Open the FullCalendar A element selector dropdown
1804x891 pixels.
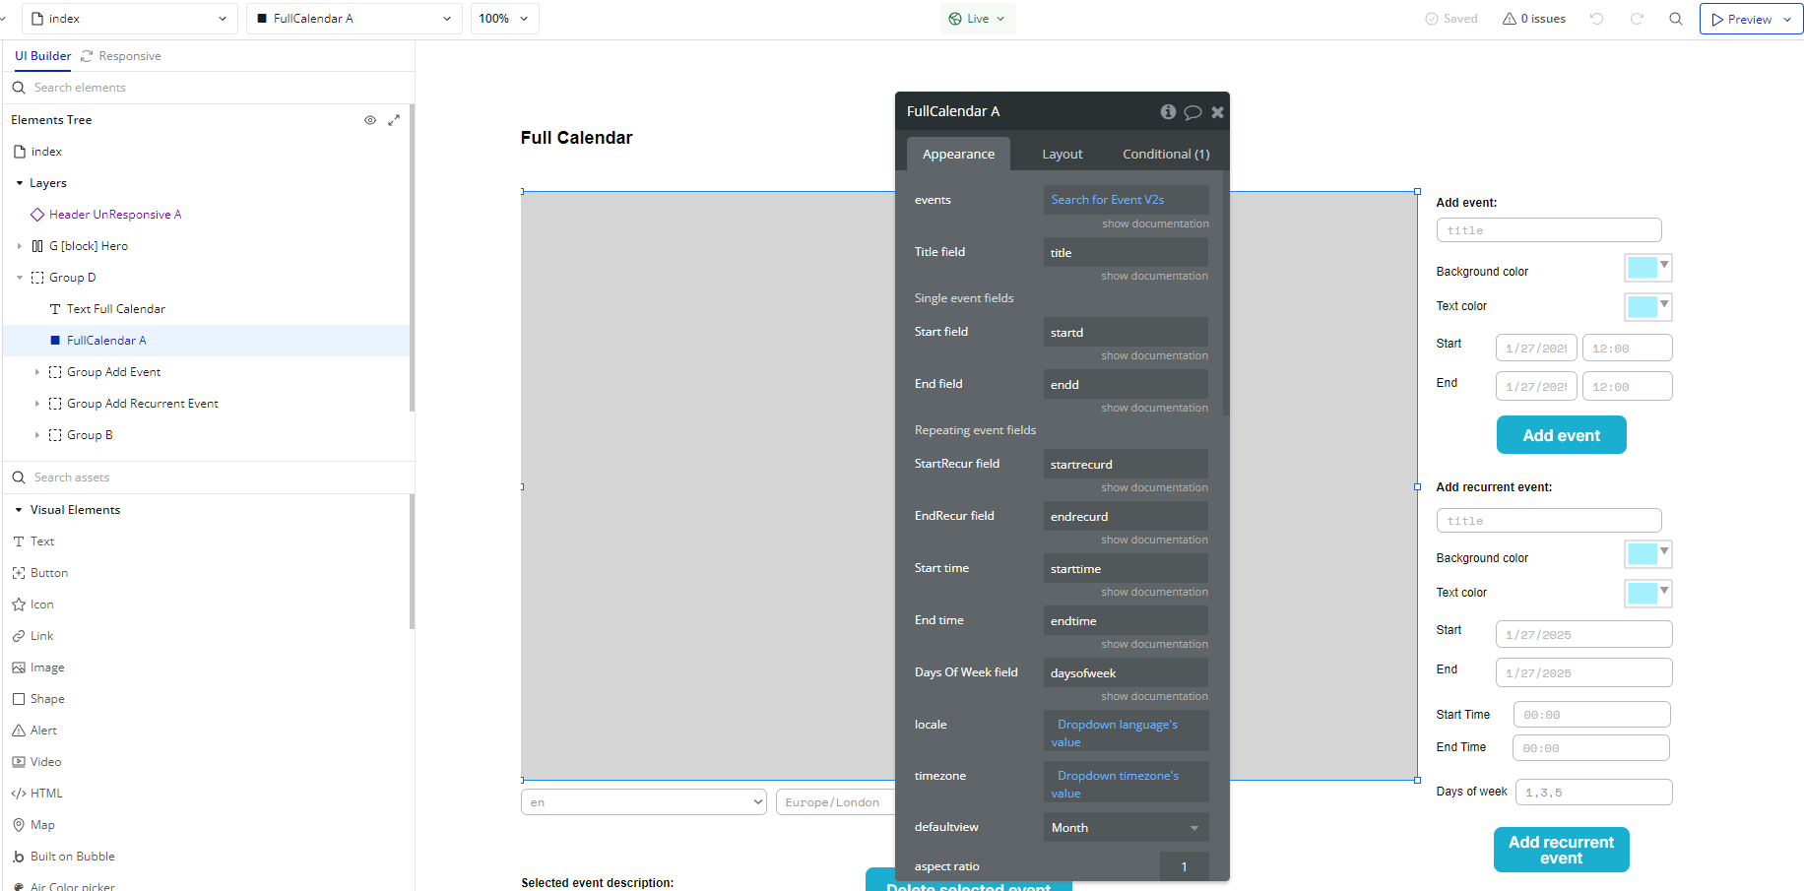point(354,19)
